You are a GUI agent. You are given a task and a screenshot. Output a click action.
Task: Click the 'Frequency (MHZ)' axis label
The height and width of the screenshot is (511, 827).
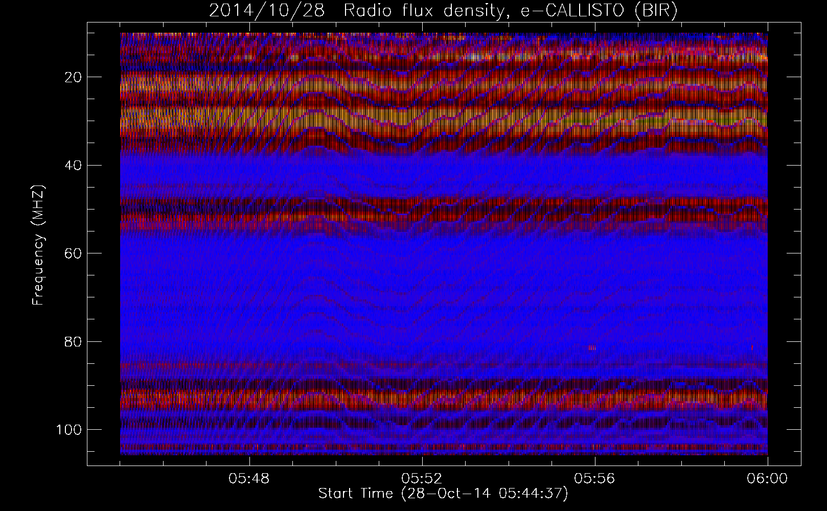[x=39, y=245]
